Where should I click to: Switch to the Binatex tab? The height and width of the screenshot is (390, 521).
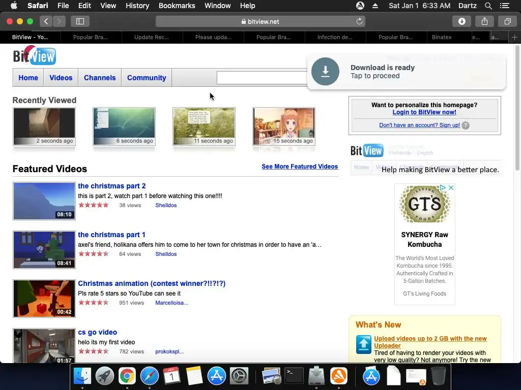442,37
